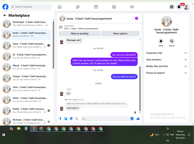The image size is (194, 144).
Task: Click the More options button
Action: click(x=120, y=34)
